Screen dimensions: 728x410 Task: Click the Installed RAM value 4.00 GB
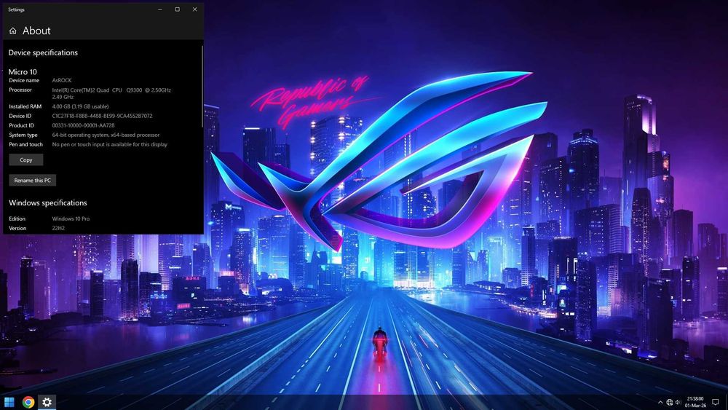click(80, 106)
